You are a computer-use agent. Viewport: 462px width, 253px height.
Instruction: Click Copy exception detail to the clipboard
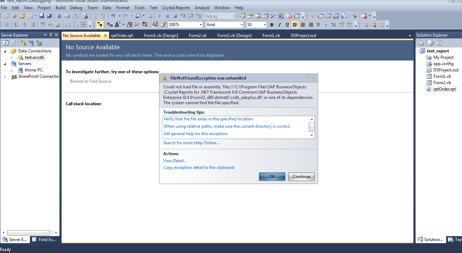coord(198,167)
